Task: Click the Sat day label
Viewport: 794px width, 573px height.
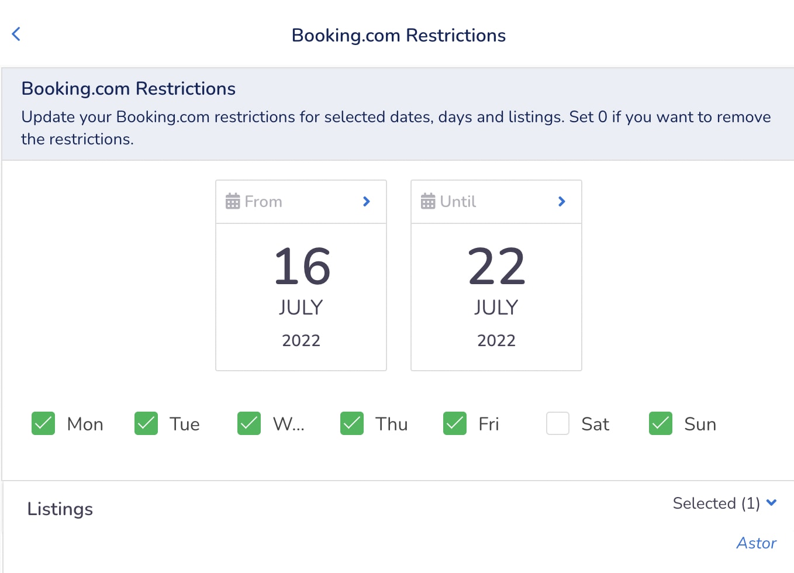Action: point(595,424)
